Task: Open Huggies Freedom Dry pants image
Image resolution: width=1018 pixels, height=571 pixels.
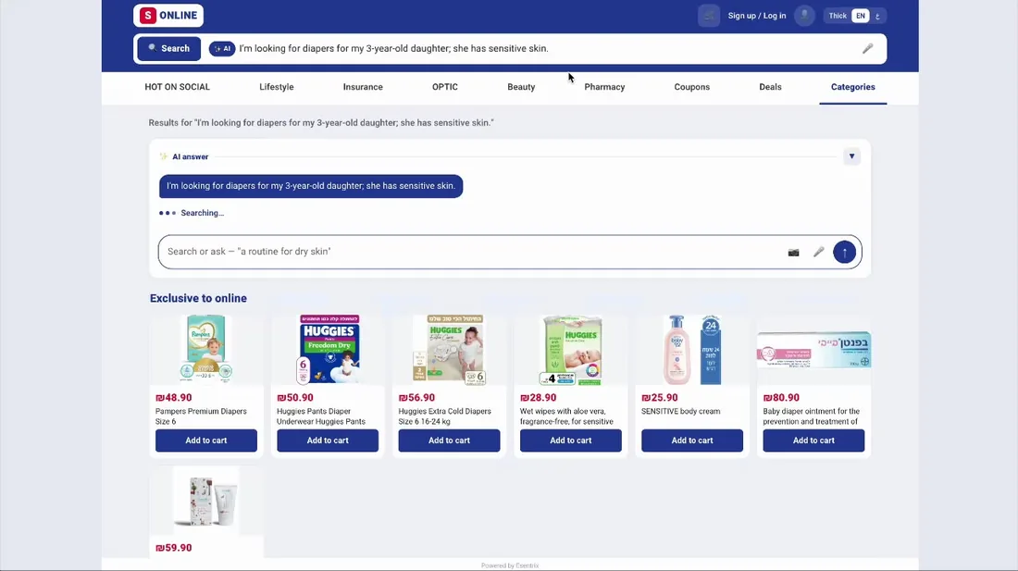Action: pos(329,349)
